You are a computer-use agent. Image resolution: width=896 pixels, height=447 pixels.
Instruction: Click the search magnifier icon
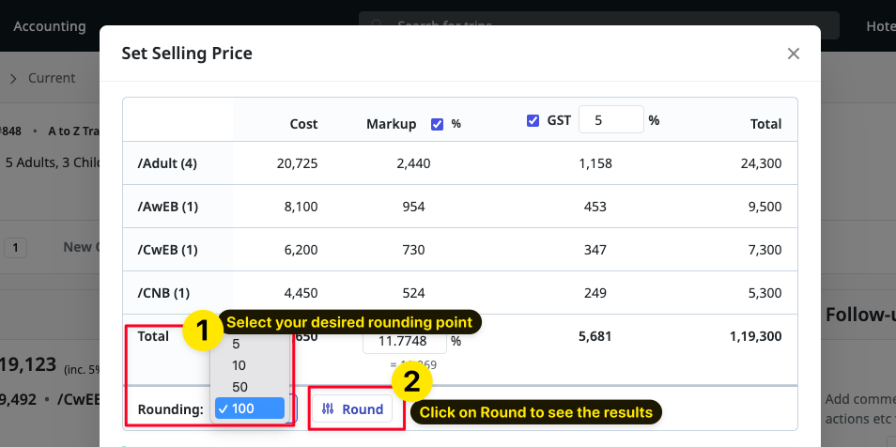[x=377, y=26]
